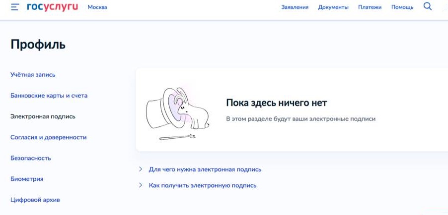This screenshot has height=215, width=448.
Task: Click В этом разделе будут ваши электронные подписи
Action: pos(300,119)
